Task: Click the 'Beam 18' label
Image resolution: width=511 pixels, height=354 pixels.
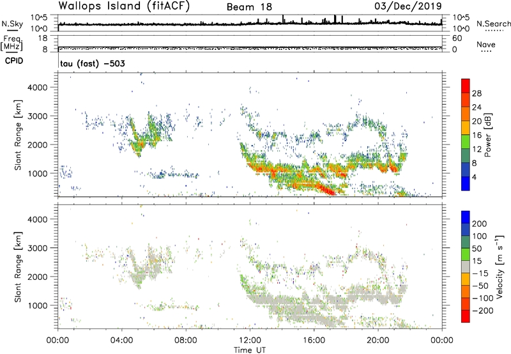Action: coord(249,7)
